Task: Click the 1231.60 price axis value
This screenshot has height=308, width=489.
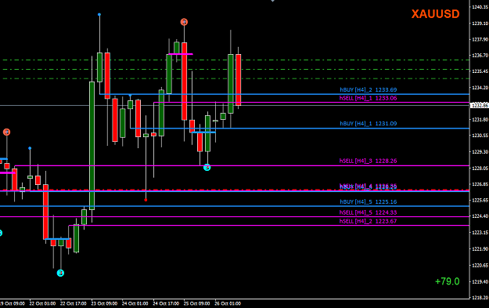Action: coord(480,120)
